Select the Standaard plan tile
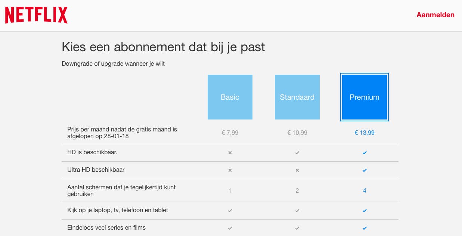Viewport: 462px width, 236px height. 297,97
